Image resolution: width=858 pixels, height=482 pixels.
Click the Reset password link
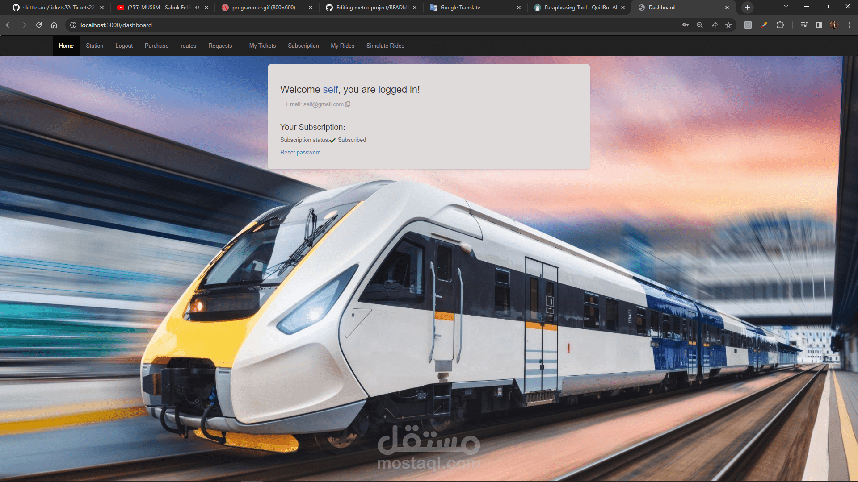click(x=300, y=152)
